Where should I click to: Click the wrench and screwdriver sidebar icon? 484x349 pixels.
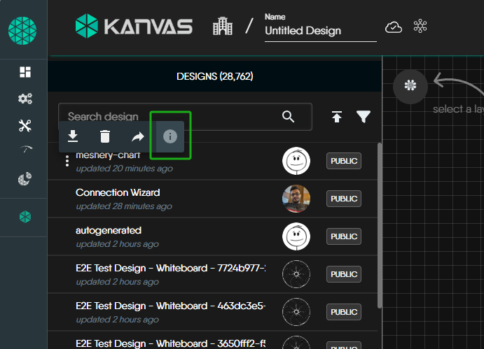click(25, 125)
